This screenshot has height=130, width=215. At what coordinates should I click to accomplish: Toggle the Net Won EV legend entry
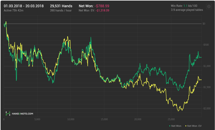193,126
